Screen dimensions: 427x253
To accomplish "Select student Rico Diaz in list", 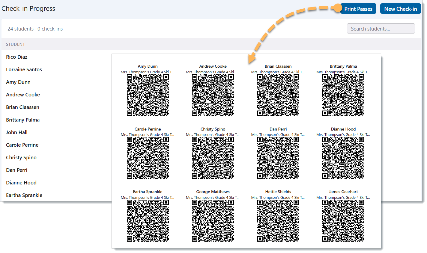I will click(17, 57).
